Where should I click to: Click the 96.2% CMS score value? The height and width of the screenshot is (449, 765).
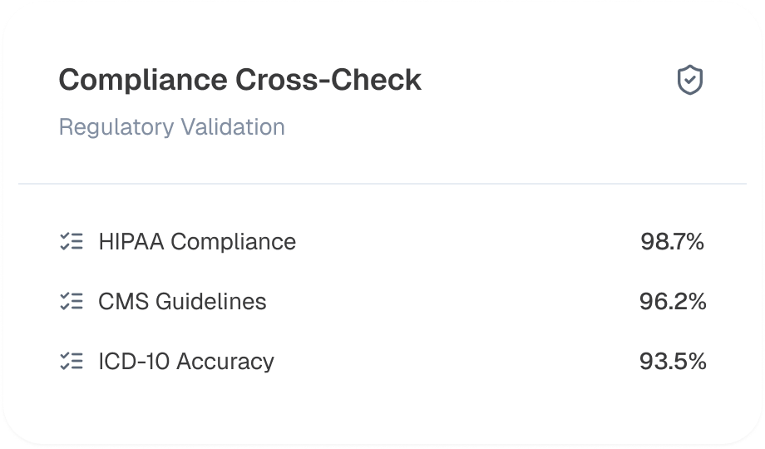click(x=672, y=301)
